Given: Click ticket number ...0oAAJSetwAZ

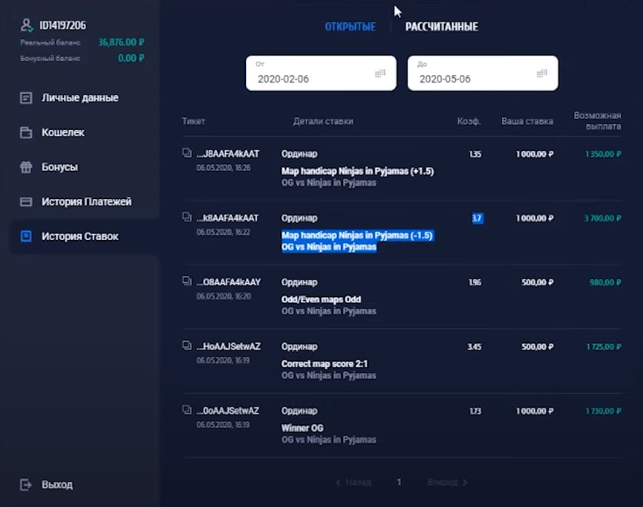Looking at the screenshot, I should coord(228,411).
